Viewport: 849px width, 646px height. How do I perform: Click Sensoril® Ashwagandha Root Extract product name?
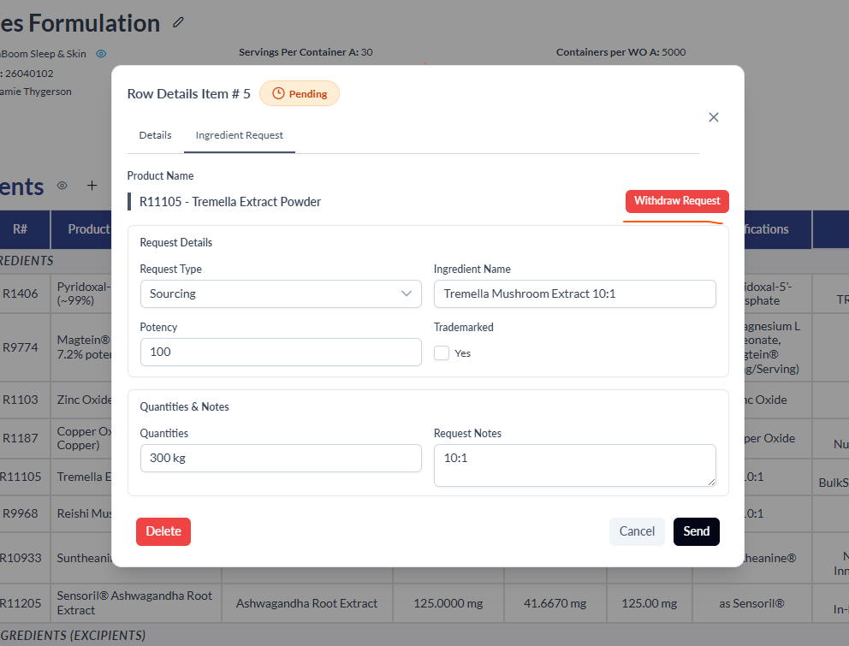pyautogui.click(x=135, y=602)
